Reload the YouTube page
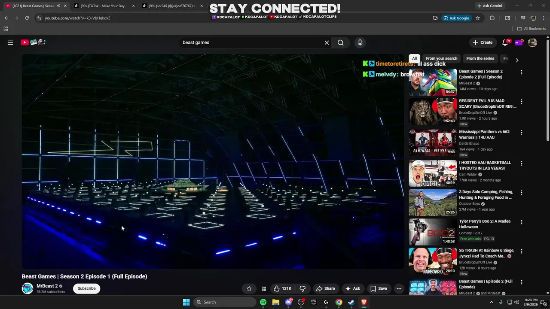 (x=27, y=18)
